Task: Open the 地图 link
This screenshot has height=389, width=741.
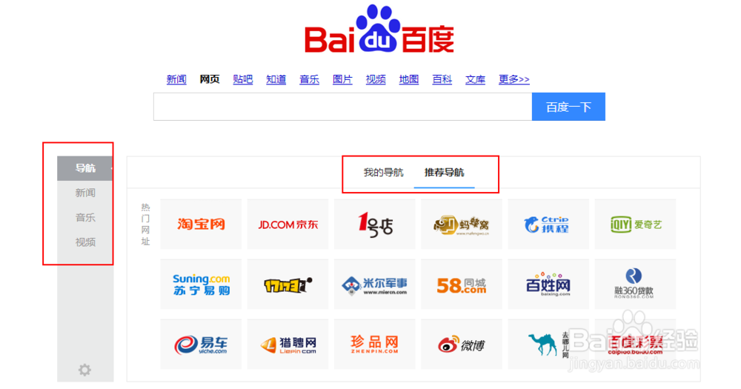Action: pyautogui.click(x=409, y=79)
